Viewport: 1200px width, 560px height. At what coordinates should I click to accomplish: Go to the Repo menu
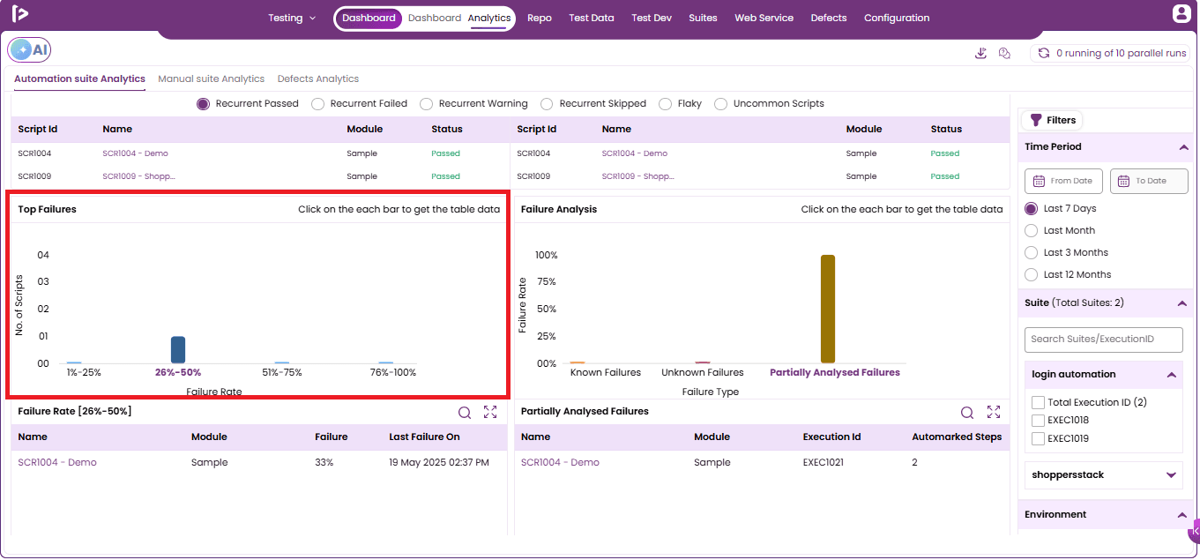point(540,18)
